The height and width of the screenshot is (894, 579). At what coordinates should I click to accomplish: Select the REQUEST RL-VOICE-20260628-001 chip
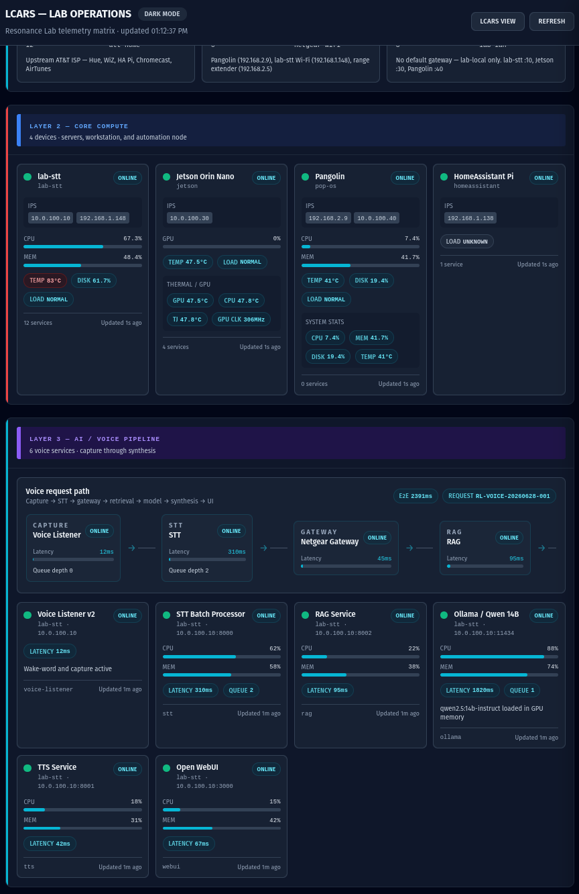pos(499,496)
